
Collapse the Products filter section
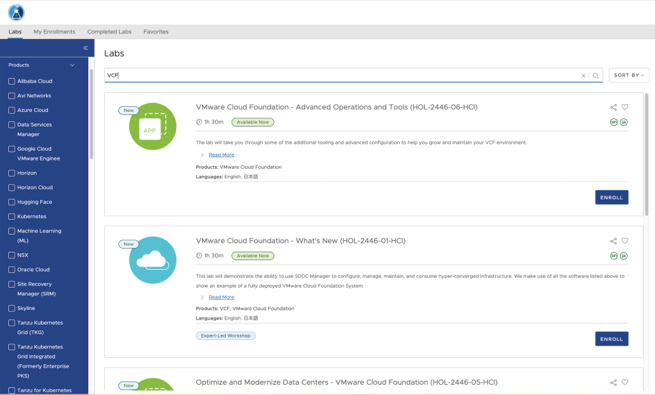[x=72, y=65]
